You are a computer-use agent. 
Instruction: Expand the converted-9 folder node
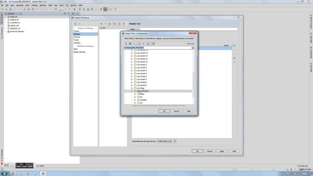click(x=132, y=85)
